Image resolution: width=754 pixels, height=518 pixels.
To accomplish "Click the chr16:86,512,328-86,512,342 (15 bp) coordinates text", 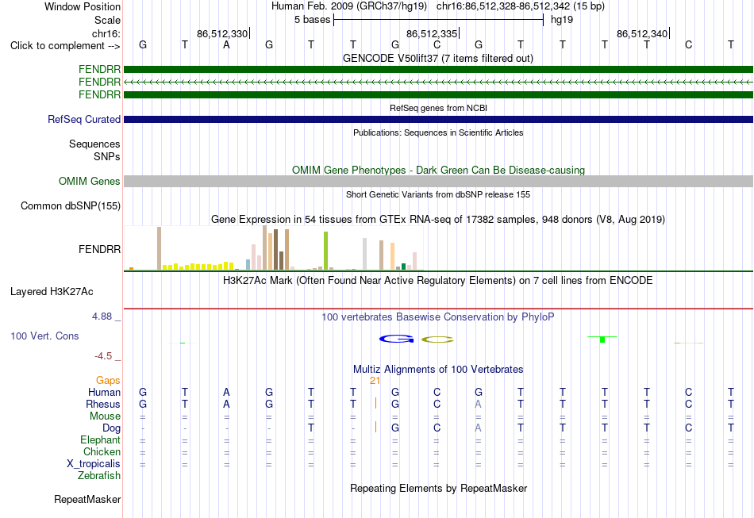I will (521, 6).
